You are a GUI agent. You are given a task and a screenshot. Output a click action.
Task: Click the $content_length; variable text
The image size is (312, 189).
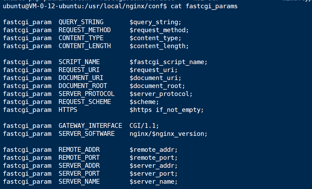pyautogui.click(x=159, y=46)
